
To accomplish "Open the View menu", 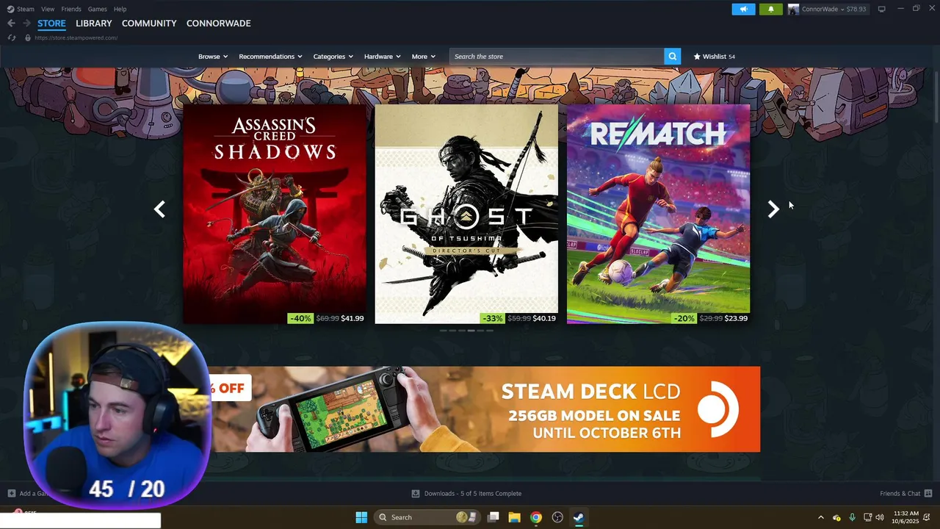I will point(48,9).
